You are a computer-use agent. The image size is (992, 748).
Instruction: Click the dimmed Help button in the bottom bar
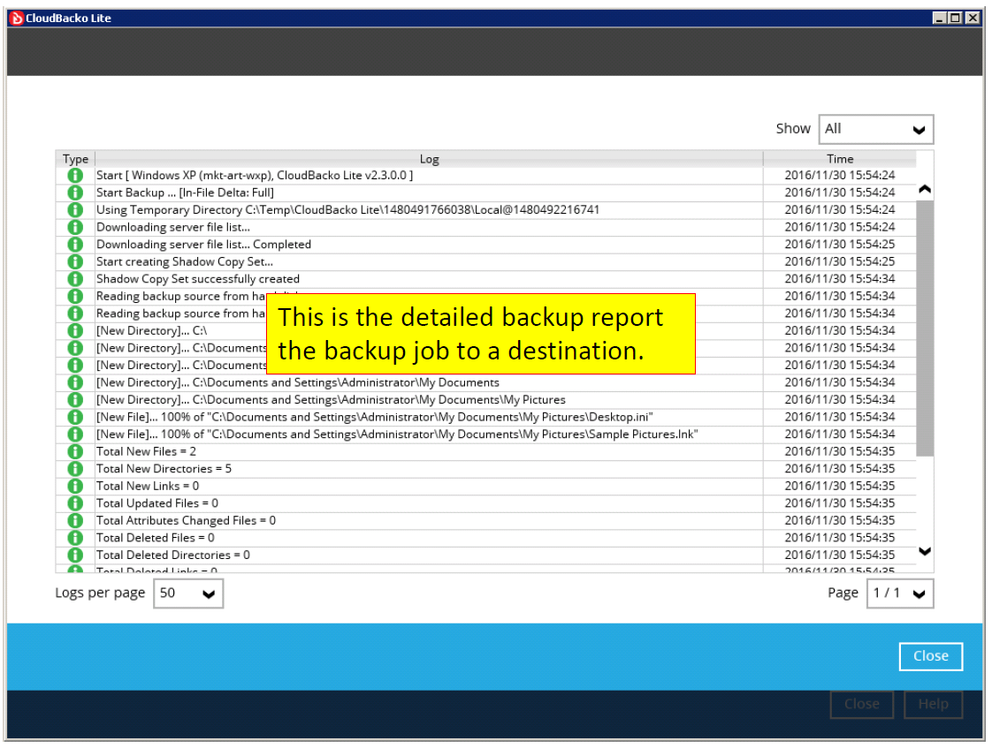pos(933,704)
